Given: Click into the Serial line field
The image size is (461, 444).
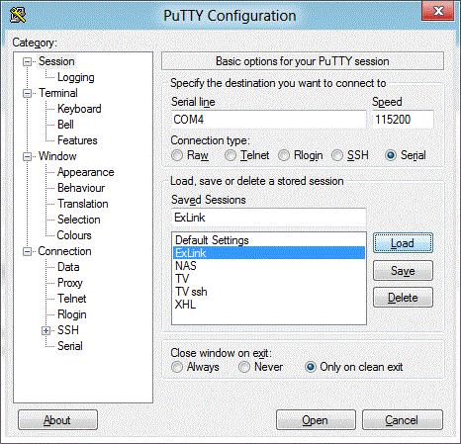Looking at the screenshot, I should (269, 120).
